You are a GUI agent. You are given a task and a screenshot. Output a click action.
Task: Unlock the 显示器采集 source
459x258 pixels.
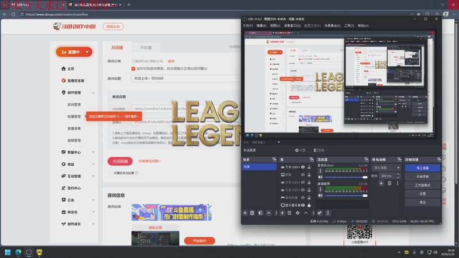(x=309, y=205)
